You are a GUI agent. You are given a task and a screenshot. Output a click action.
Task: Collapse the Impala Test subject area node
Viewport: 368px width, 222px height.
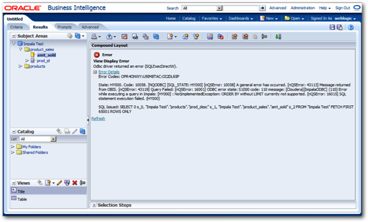14,43
